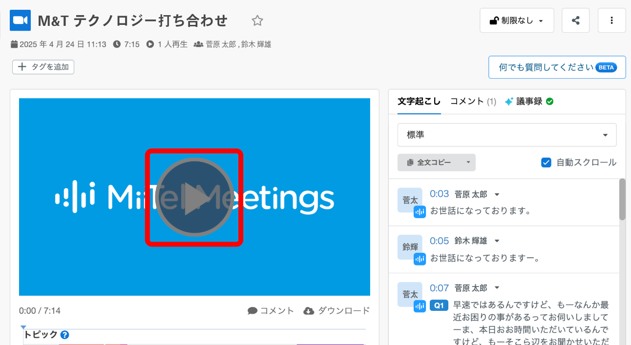Click ダウンロード to download the recording
Screen dimensions: 631x345
(x=337, y=311)
